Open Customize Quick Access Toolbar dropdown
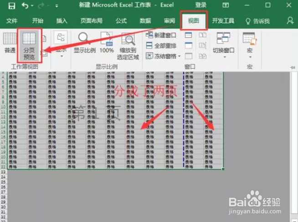This screenshot has height=222, width=298. (x=57, y=6)
